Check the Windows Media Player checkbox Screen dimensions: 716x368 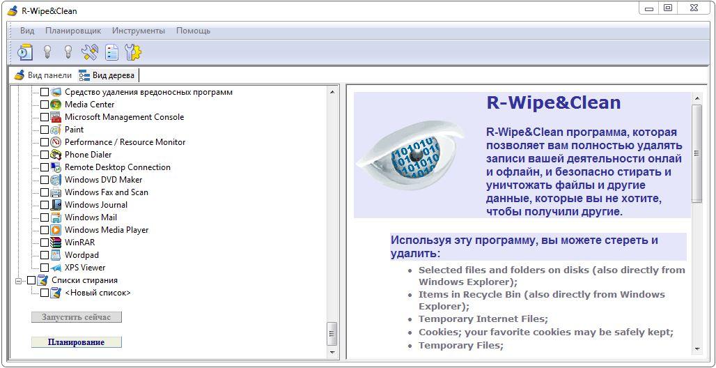[x=45, y=230]
